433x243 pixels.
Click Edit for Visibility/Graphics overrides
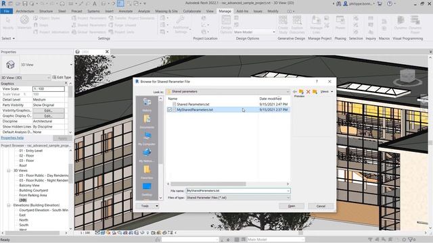(48, 111)
